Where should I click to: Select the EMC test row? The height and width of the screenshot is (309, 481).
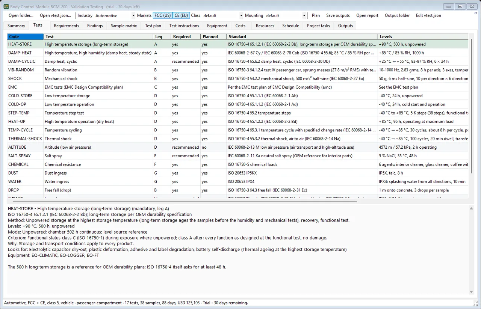pos(238,87)
